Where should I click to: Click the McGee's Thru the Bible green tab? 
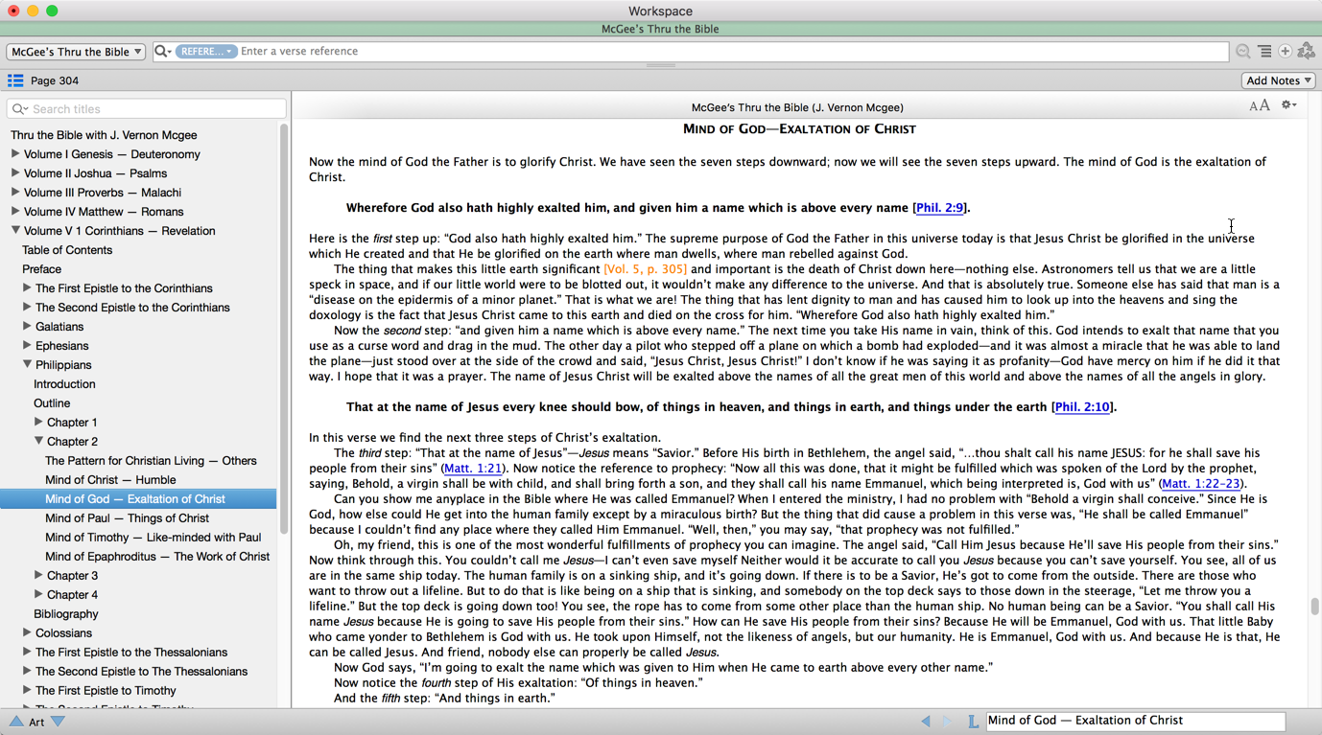(x=661, y=29)
